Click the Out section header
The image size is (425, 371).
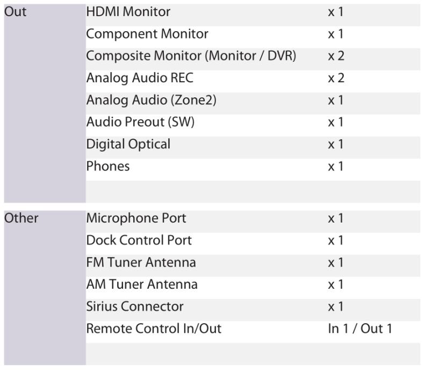[15, 12]
